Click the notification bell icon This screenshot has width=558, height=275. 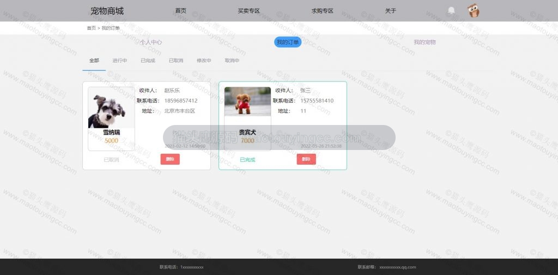(x=451, y=11)
